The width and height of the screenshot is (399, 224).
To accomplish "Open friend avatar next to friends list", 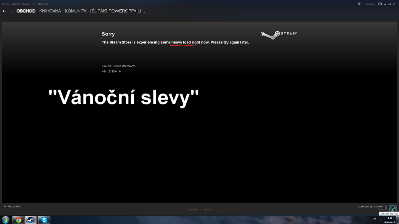I will click(x=393, y=208).
